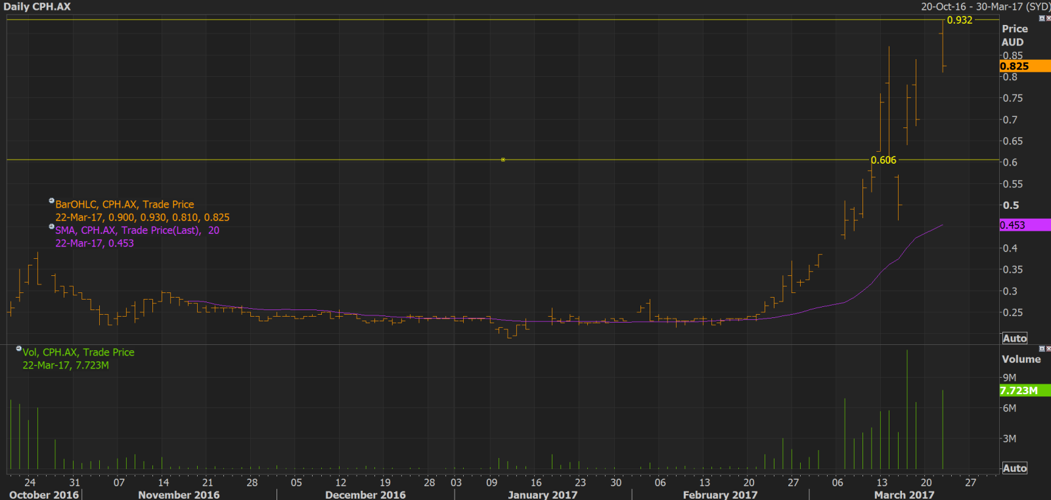Click the 0.75 price axis tick
Screen dimensions: 1051x500
pyautogui.click(x=1012, y=99)
